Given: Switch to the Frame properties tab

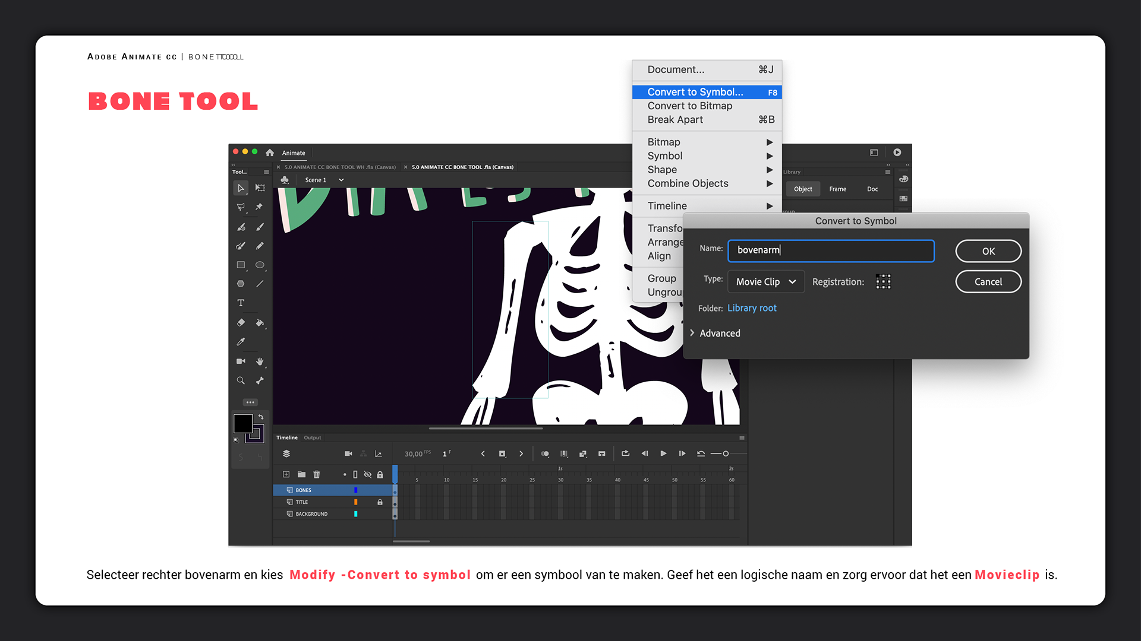Looking at the screenshot, I should pos(837,189).
